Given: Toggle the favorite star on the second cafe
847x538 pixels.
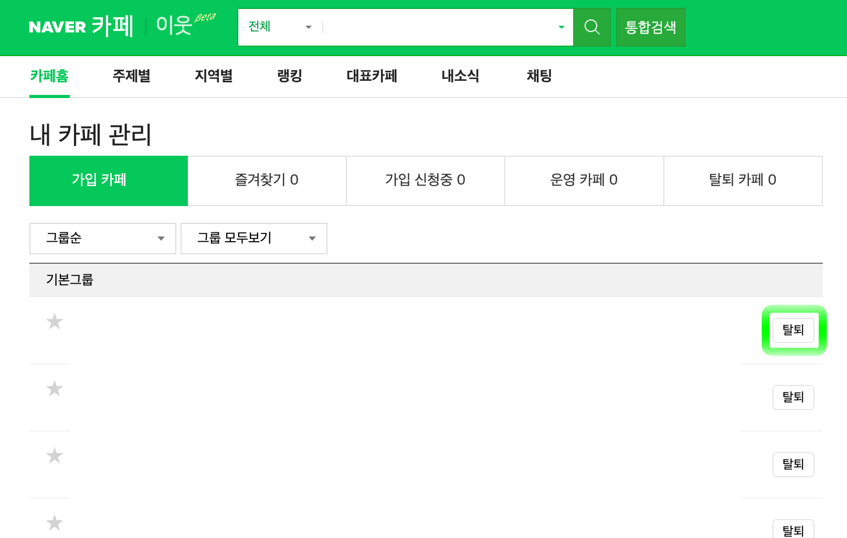Looking at the screenshot, I should 54,388.
